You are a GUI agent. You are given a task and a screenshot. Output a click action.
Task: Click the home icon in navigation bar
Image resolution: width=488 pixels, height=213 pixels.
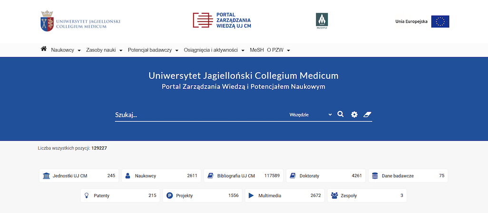click(44, 49)
